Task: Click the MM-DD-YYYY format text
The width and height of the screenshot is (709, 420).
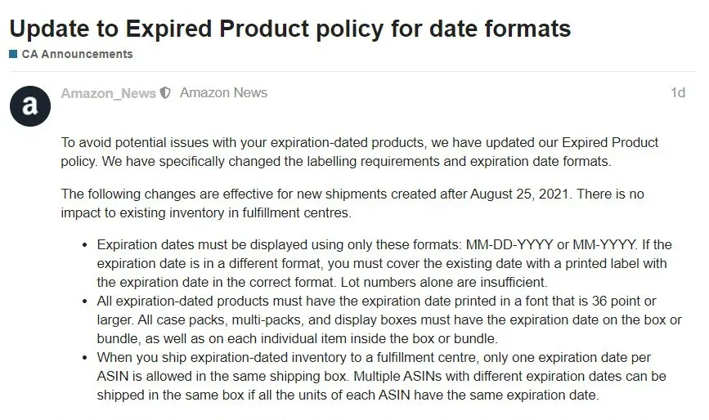Action: point(509,244)
